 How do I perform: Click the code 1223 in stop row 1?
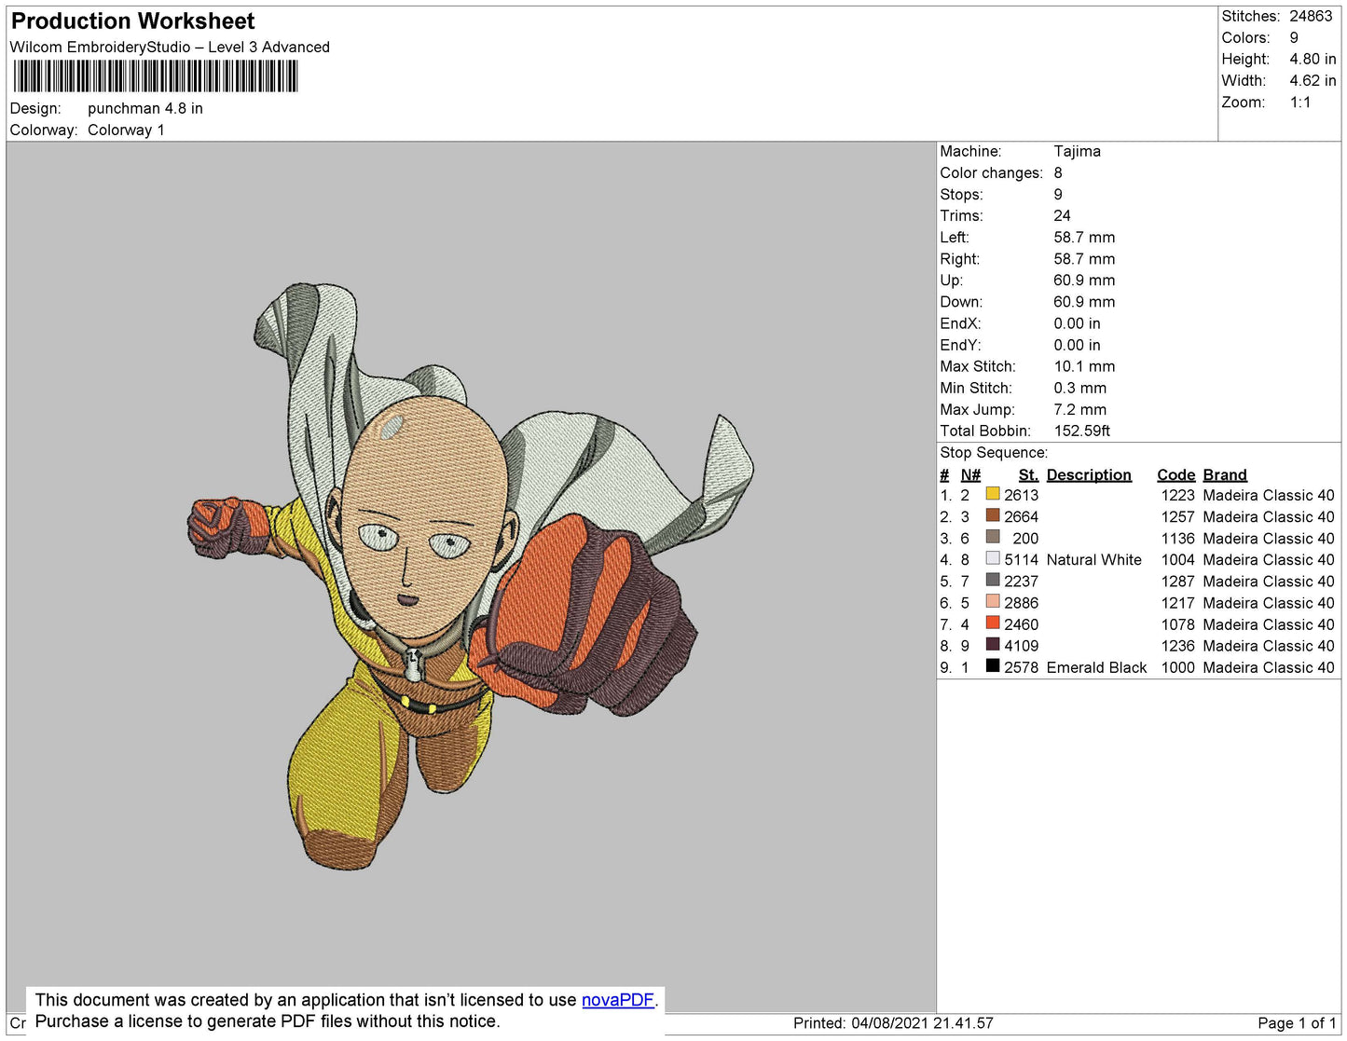click(x=1177, y=495)
